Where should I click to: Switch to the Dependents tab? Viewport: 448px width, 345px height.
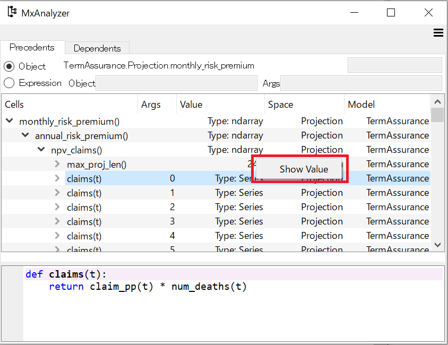(97, 48)
